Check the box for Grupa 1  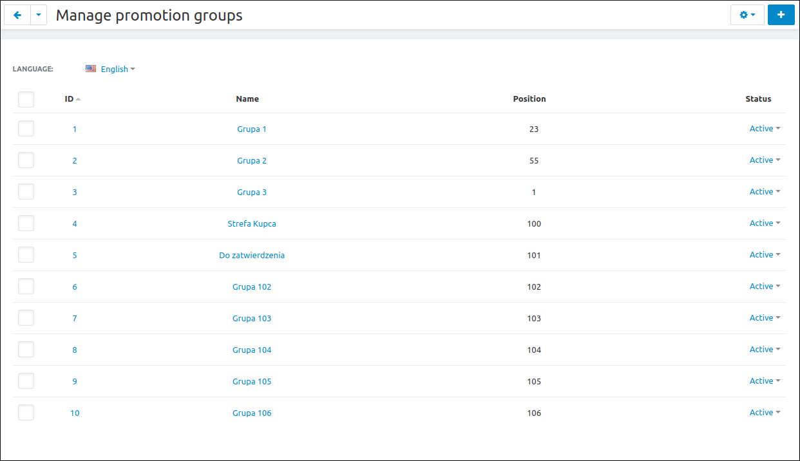(x=26, y=128)
